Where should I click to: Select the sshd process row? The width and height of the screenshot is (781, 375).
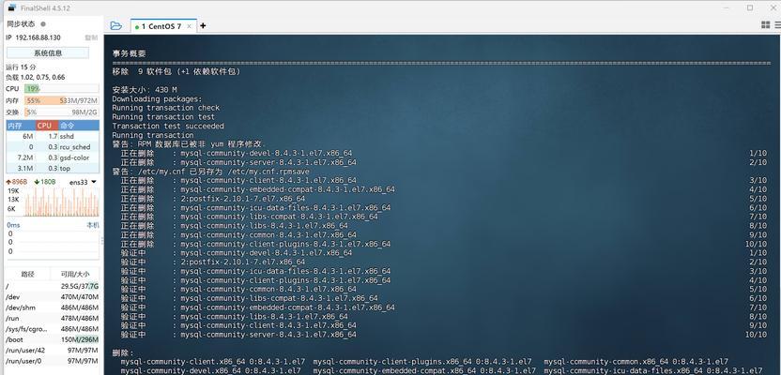click(53, 136)
